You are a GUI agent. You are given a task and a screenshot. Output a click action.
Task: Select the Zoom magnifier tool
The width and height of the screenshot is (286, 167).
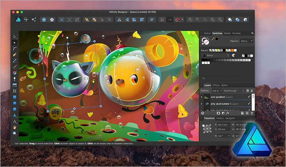click(x=15, y=133)
